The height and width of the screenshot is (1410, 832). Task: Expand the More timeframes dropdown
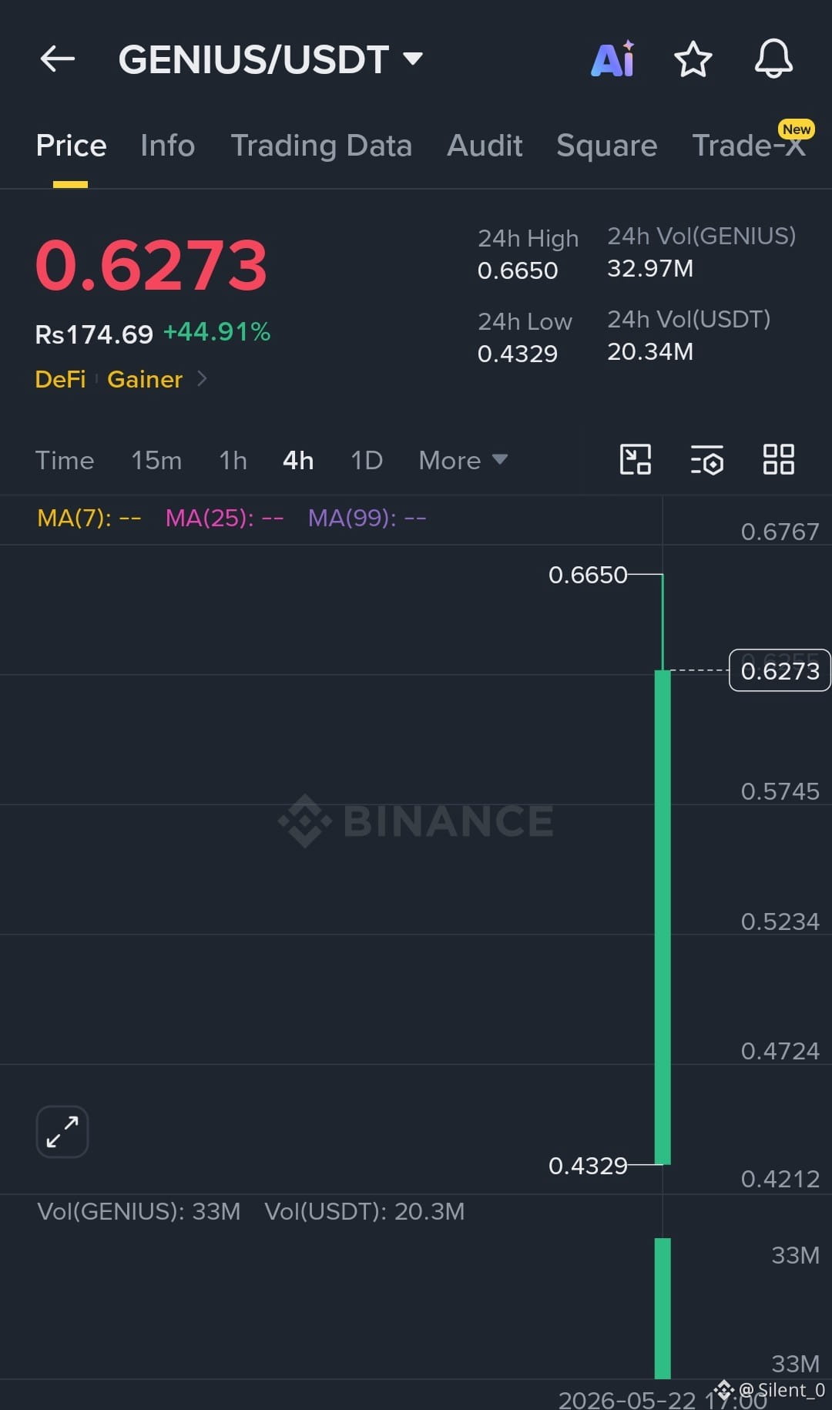[463, 460]
